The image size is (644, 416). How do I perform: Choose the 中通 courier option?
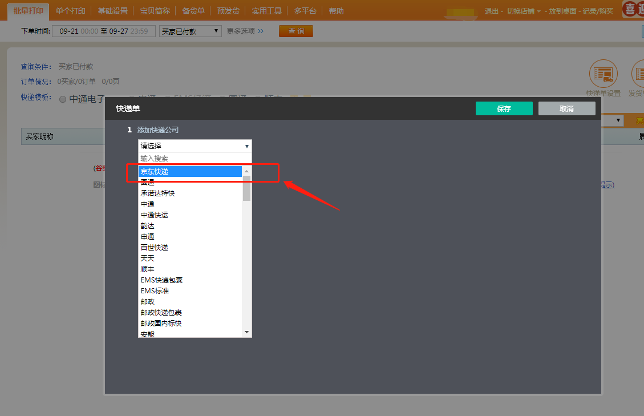point(190,204)
